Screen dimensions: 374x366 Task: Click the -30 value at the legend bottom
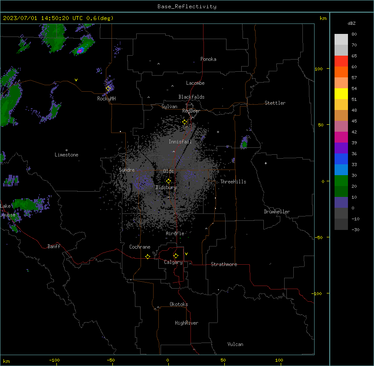pos(355,230)
